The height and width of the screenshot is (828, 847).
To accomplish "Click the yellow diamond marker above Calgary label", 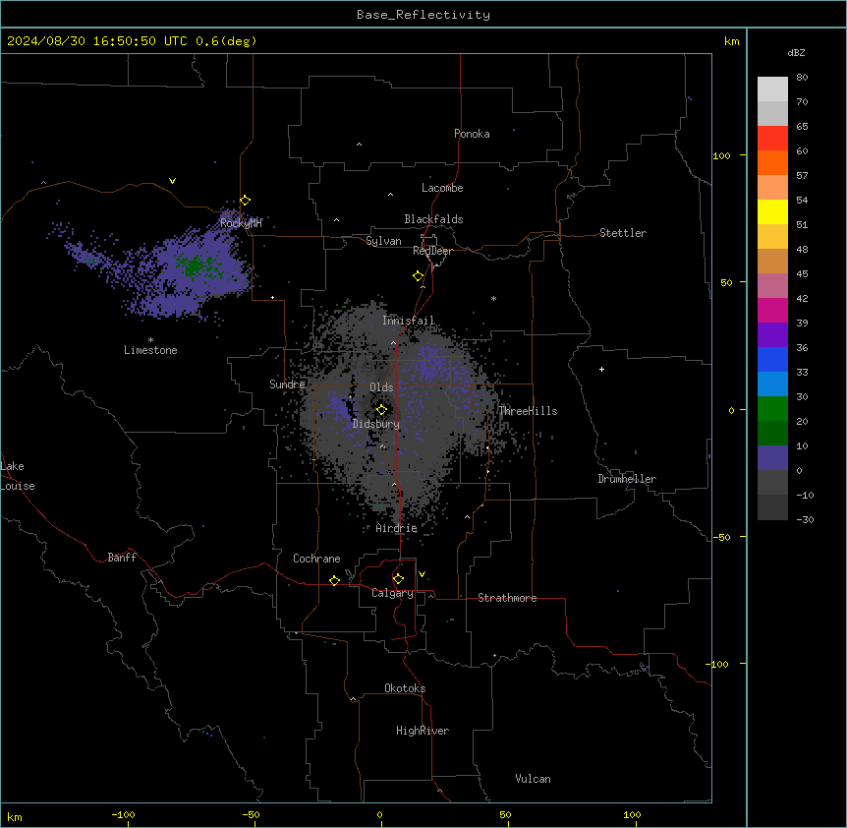I will 398,579.
